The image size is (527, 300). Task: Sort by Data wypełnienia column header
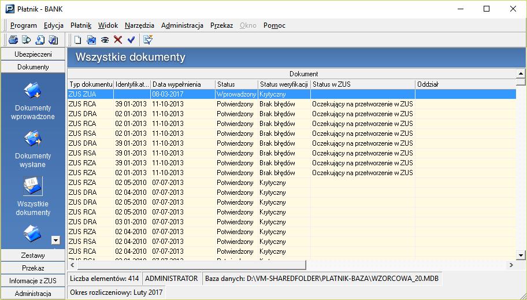[183, 84]
